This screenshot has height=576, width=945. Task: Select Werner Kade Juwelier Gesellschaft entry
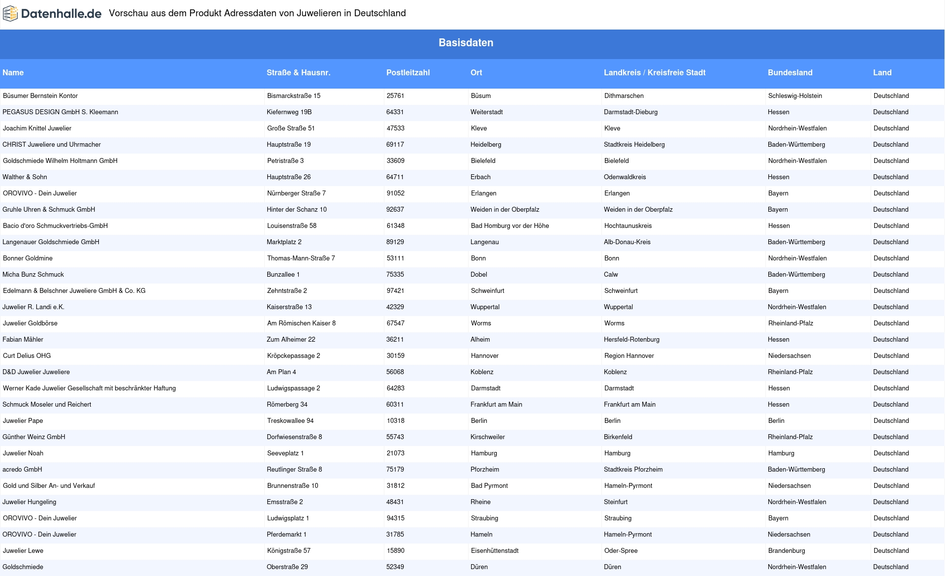pos(90,388)
